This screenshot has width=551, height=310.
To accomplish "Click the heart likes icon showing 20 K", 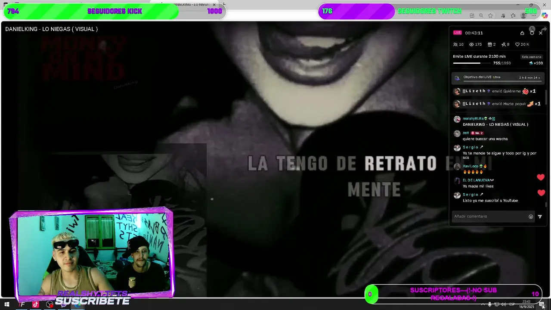I will pyautogui.click(x=517, y=44).
